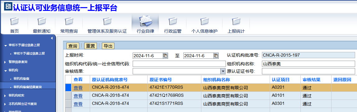Screen dimensions: 357x112
Task: Click certificate number 47421E1770R0S cell
Action: pos(174,88)
